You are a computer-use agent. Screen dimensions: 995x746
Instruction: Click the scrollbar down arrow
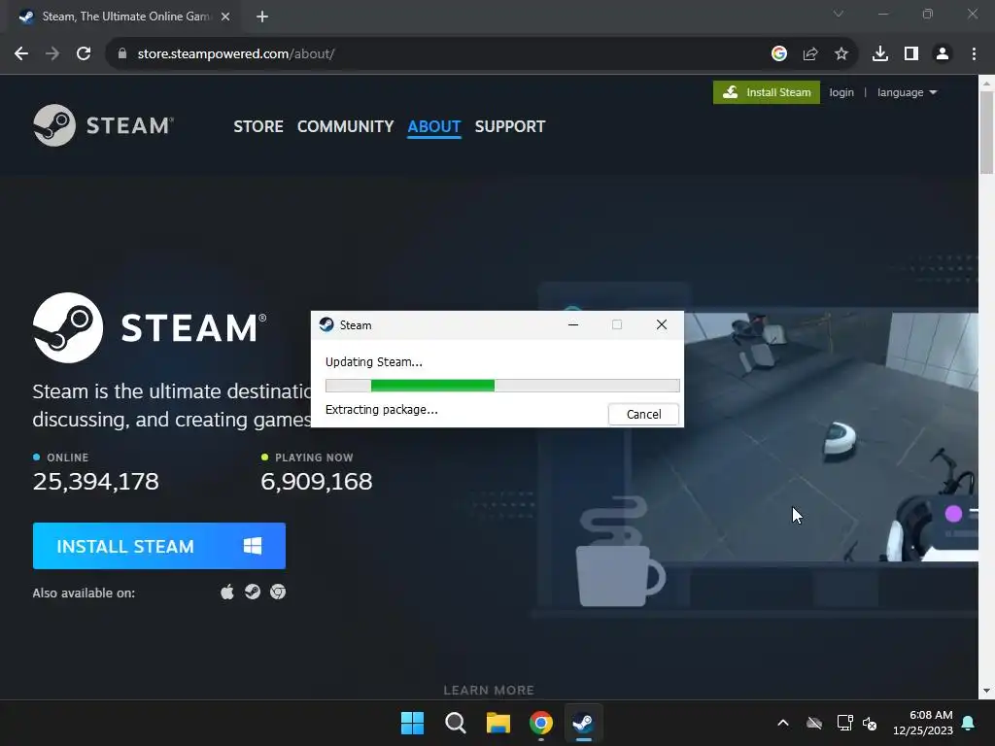click(x=986, y=691)
